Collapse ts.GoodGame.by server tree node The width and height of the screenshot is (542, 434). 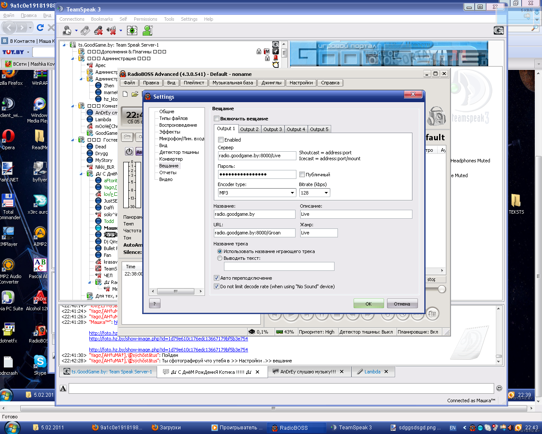[x=64, y=45]
